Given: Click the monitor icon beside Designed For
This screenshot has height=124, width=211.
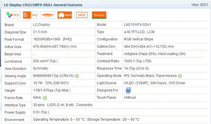Looking at the screenshot, I should (128, 90).
